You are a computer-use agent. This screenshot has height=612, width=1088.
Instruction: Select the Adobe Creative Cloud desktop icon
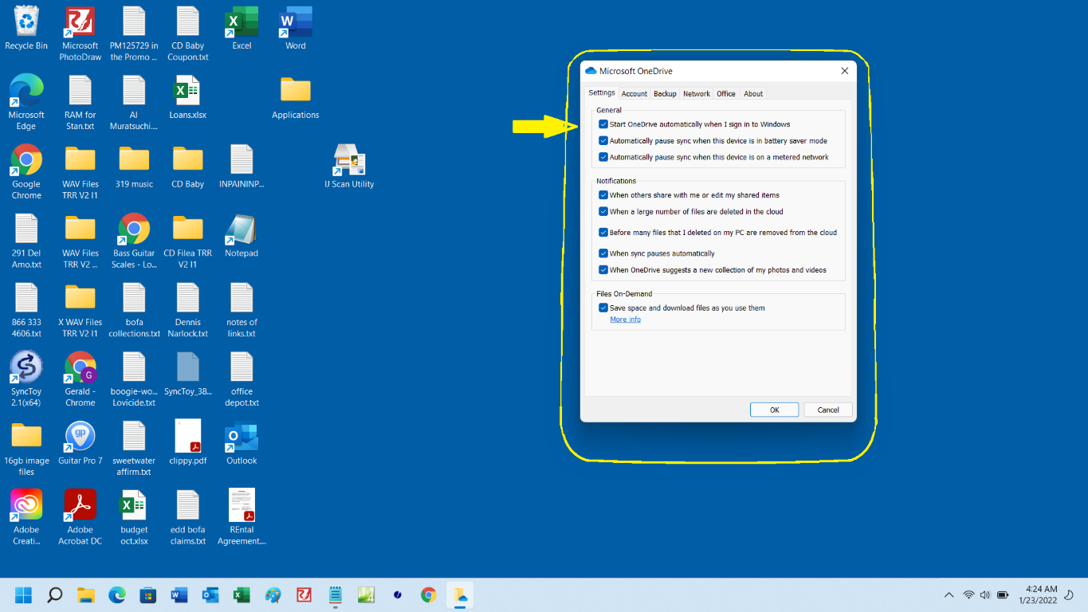tap(26, 518)
